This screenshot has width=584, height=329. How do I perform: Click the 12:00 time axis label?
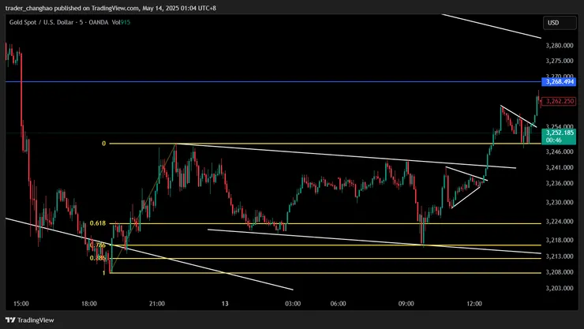coord(474,304)
